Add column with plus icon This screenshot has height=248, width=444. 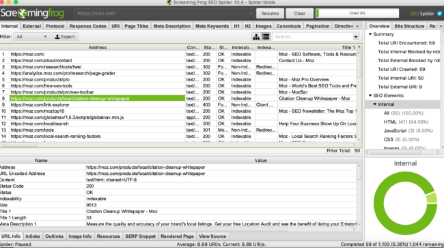coord(359,47)
